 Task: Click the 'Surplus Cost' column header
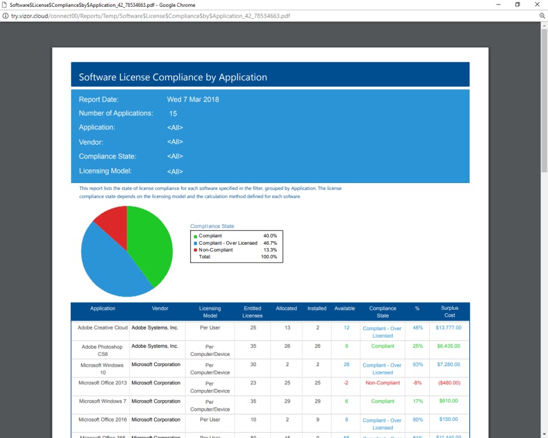click(449, 311)
